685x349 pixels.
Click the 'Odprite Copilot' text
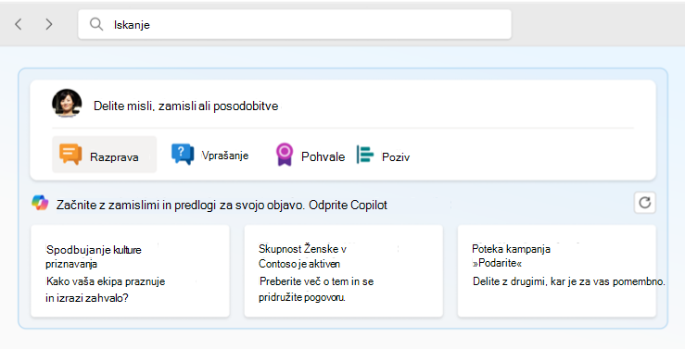click(x=348, y=205)
